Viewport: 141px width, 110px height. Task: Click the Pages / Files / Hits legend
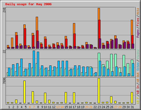[138, 23]
